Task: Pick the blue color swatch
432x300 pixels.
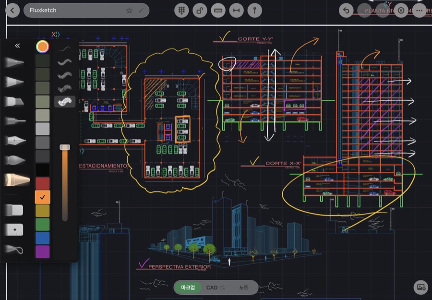Action: pos(42,238)
